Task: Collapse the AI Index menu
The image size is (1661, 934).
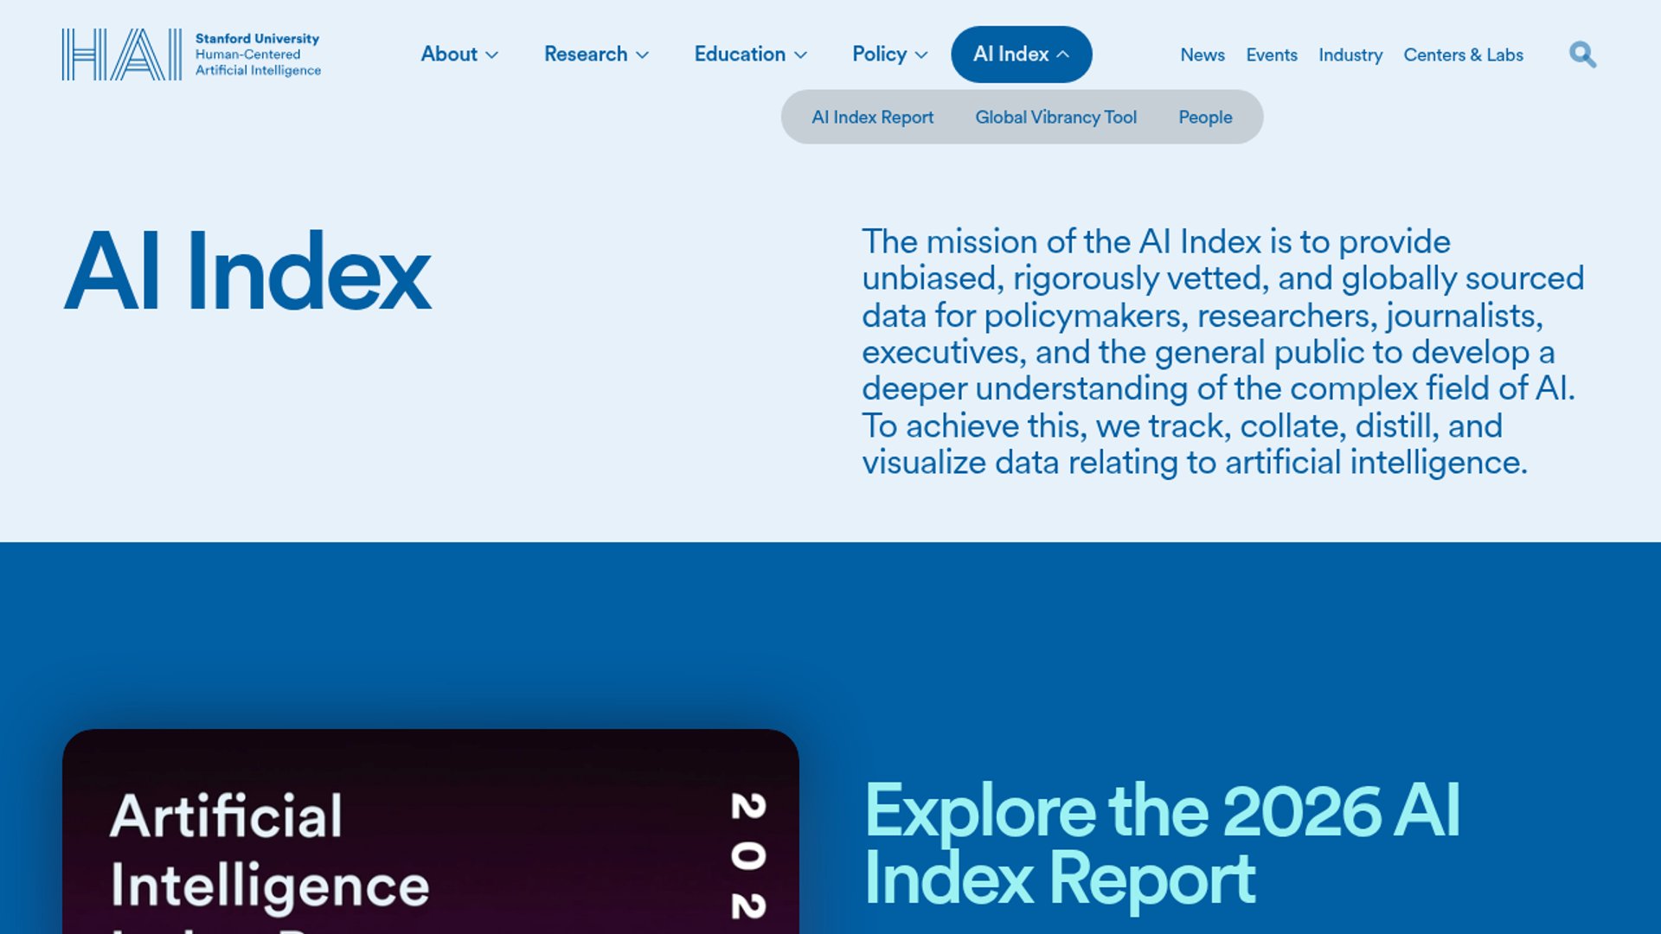Action: [x=1021, y=54]
